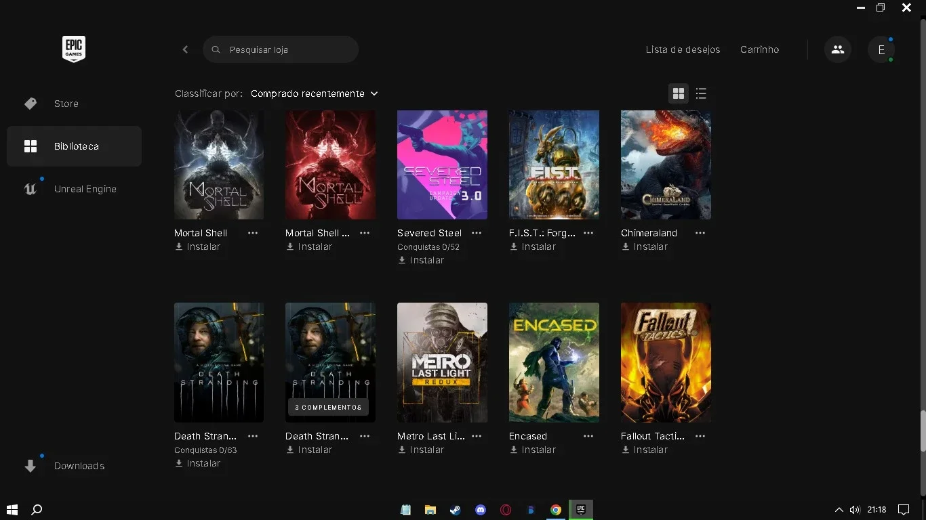Open Notepad from the taskbar
This screenshot has height=520, width=926.
(405, 510)
